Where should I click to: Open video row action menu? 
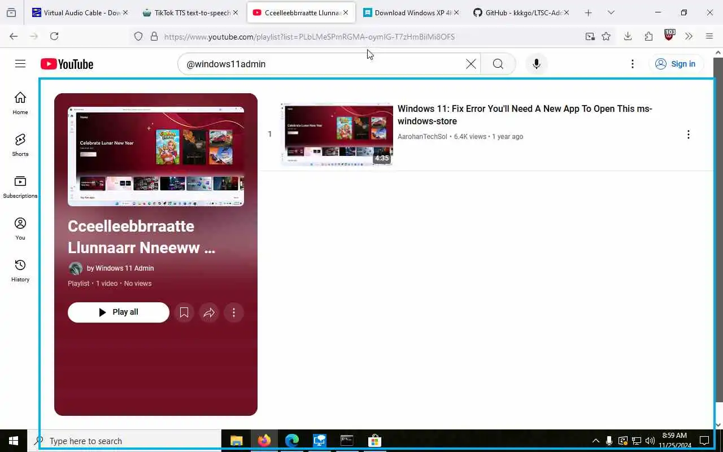(x=688, y=134)
